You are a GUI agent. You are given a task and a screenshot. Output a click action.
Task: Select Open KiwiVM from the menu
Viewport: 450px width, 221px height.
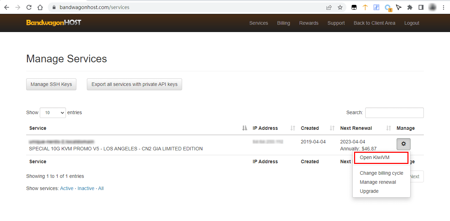[x=374, y=157]
